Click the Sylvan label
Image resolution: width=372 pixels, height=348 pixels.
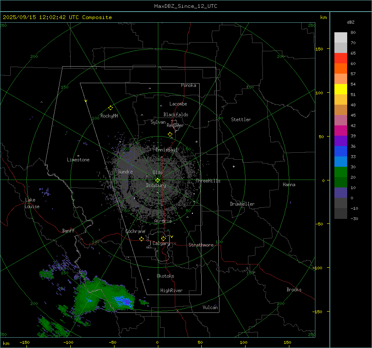point(158,122)
